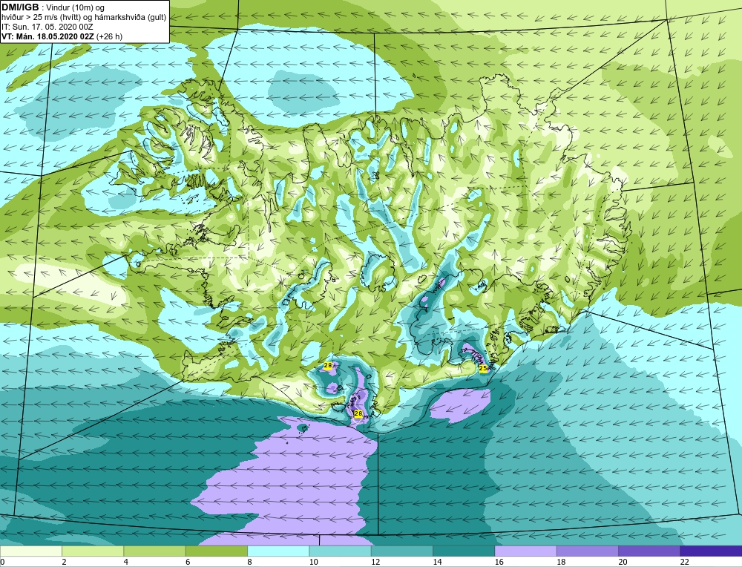The image size is (742, 567).
Task: Click the yellow '25' maximum gust label
Action: 483,368
